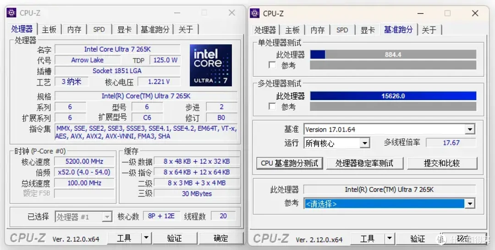Click 代号 value Arrow Lake
Image resolution: width=495 pixels, height=250 pixels.
[x=88, y=60]
